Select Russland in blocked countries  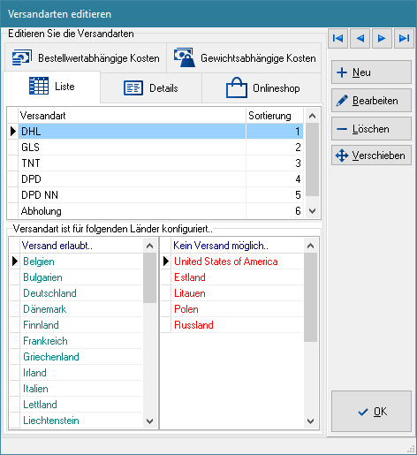coord(237,325)
